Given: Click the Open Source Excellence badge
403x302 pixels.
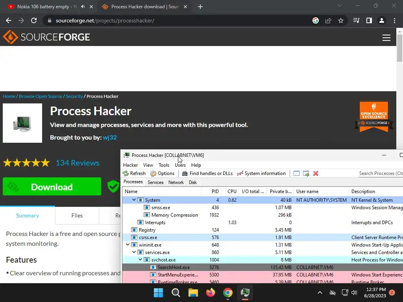Looking at the screenshot, I should (374, 116).
